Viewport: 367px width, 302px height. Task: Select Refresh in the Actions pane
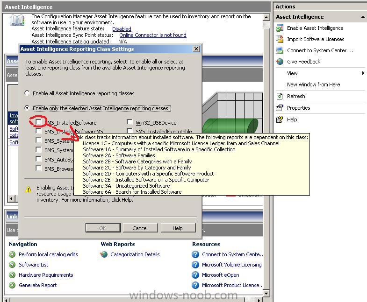(296, 96)
